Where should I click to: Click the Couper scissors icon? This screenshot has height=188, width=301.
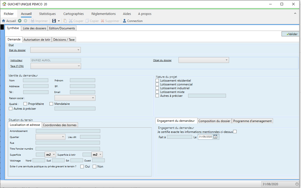[71, 21]
